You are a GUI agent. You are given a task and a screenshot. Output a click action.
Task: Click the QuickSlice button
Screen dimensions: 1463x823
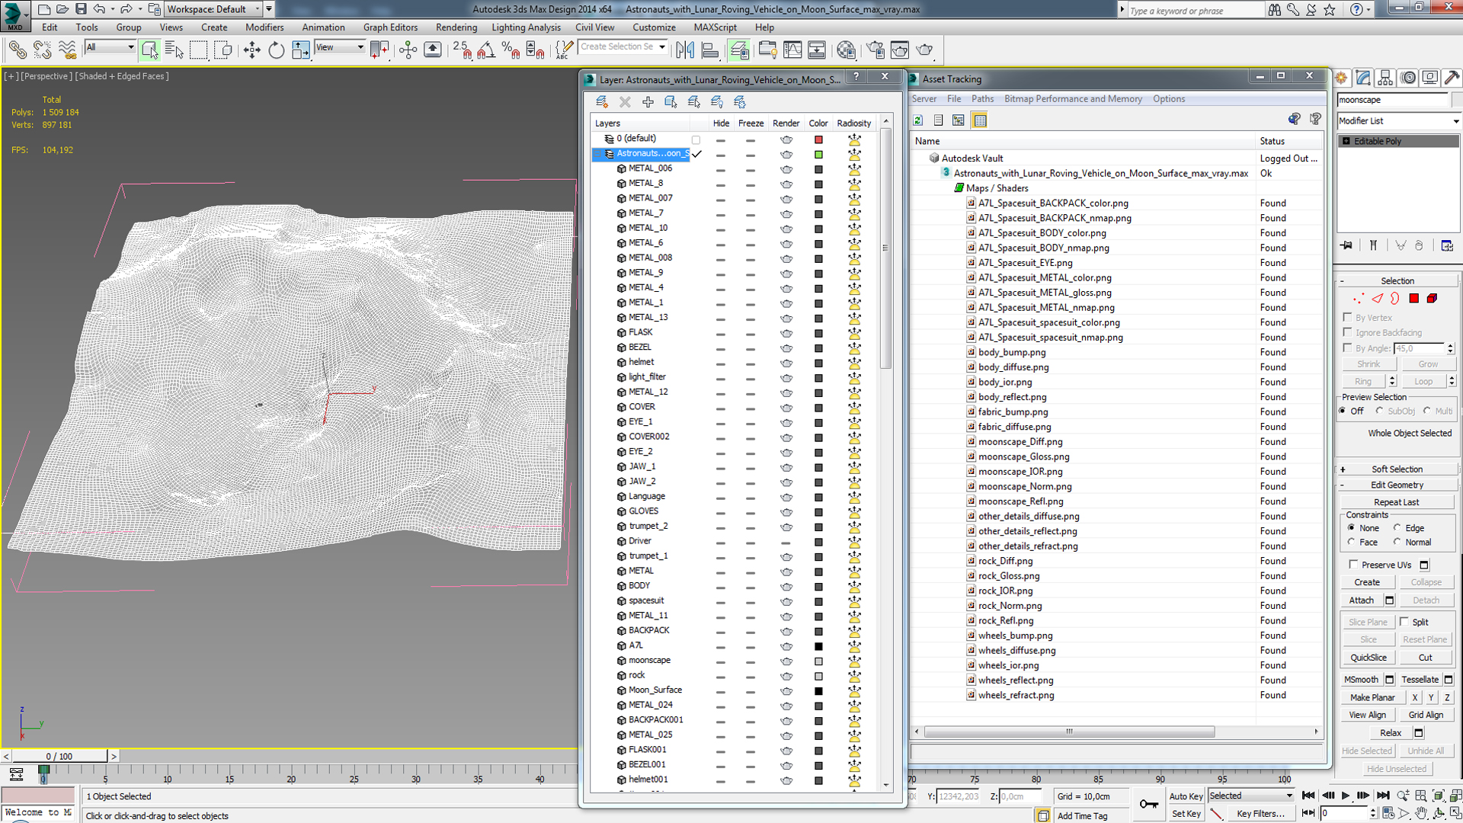(x=1368, y=658)
